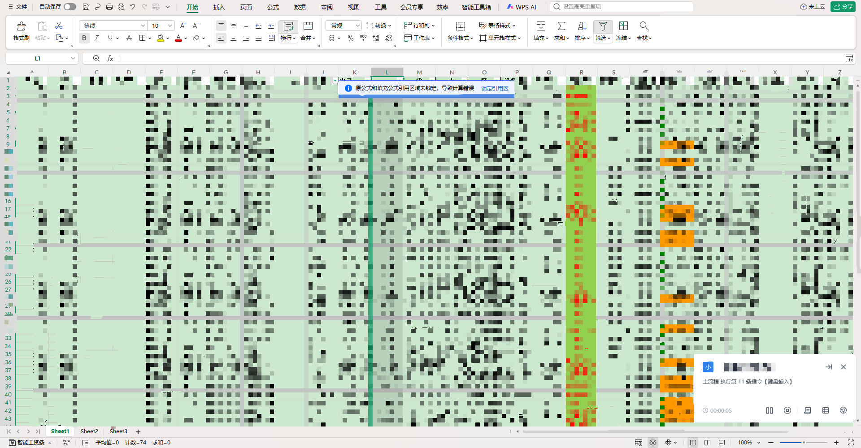The image size is (861, 448).
Task: Expand the zoom percentage dropdown
Action: click(759, 443)
